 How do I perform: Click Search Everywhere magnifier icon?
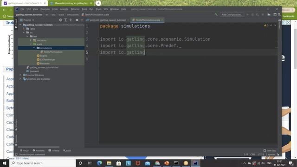[x=279, y=14]
